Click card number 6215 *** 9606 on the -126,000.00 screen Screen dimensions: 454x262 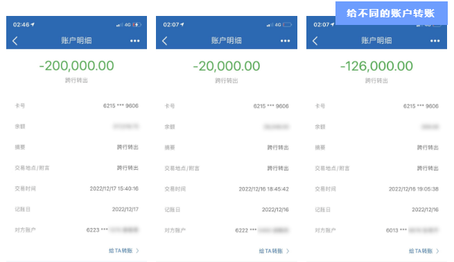click(421, 106)
